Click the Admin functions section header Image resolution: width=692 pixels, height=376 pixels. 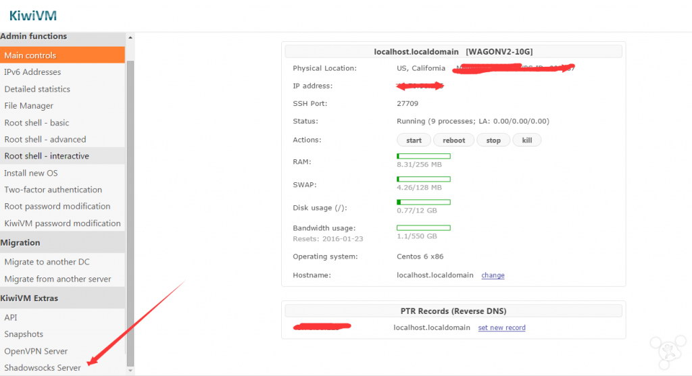62,38
